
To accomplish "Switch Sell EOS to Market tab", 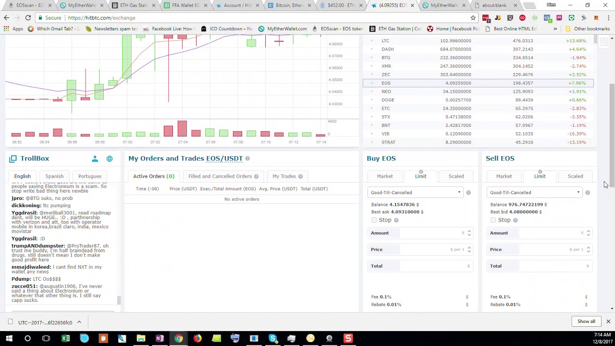I will coord(504,176).
